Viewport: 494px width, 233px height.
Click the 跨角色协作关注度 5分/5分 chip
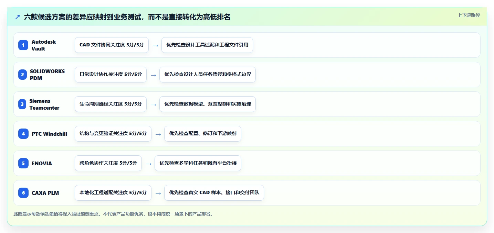(x=108, y=163)
